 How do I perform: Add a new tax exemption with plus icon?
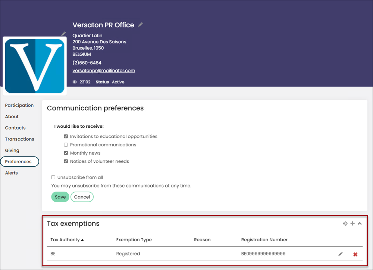352,223
